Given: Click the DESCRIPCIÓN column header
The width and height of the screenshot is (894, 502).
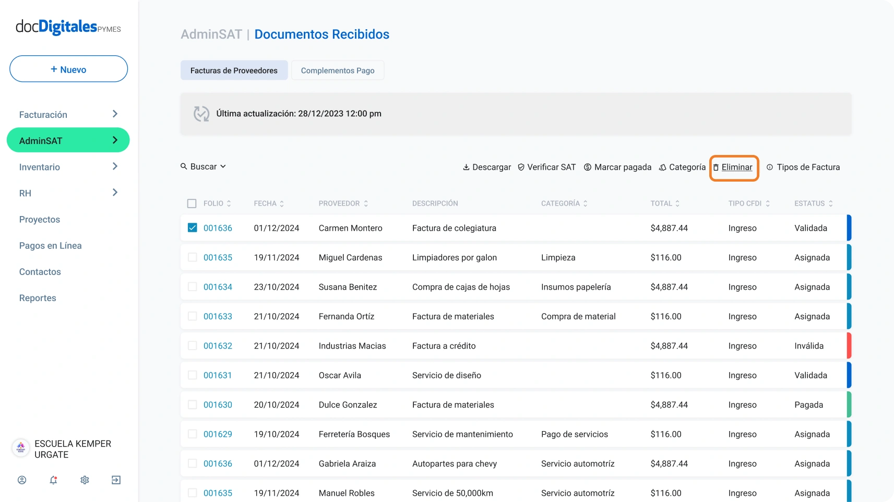Looking at the screenshot, I should tap(435, 204).
